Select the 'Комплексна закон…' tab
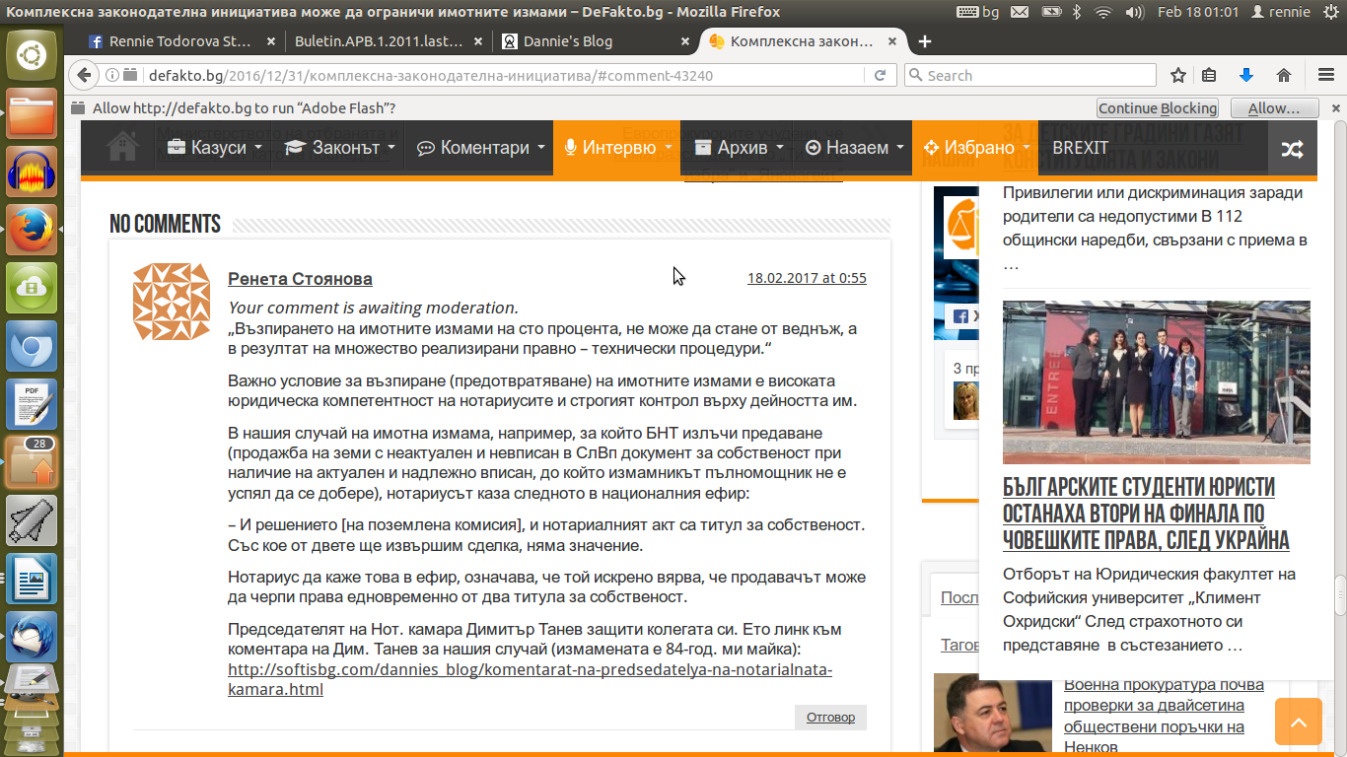Screen dimensions: 1347x757 click(801, 41)
